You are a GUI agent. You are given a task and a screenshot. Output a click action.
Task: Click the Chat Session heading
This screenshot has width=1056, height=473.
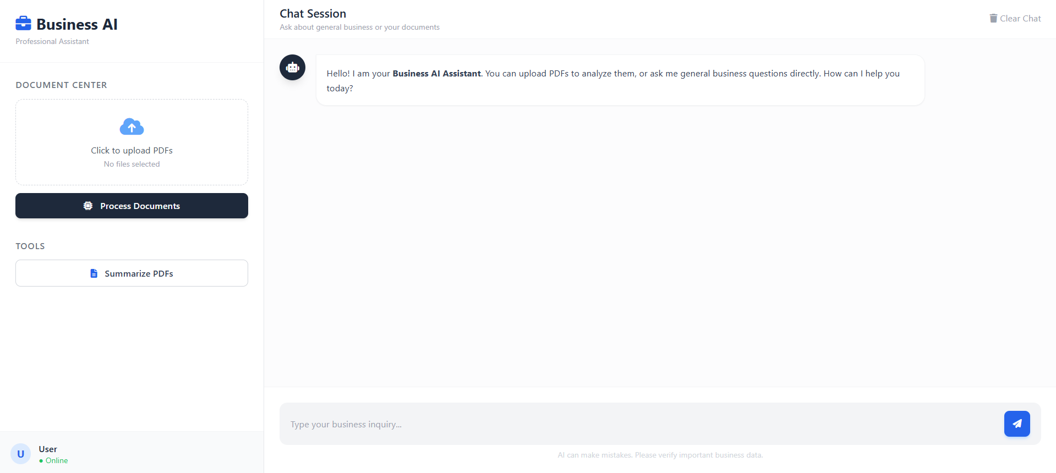313,14
